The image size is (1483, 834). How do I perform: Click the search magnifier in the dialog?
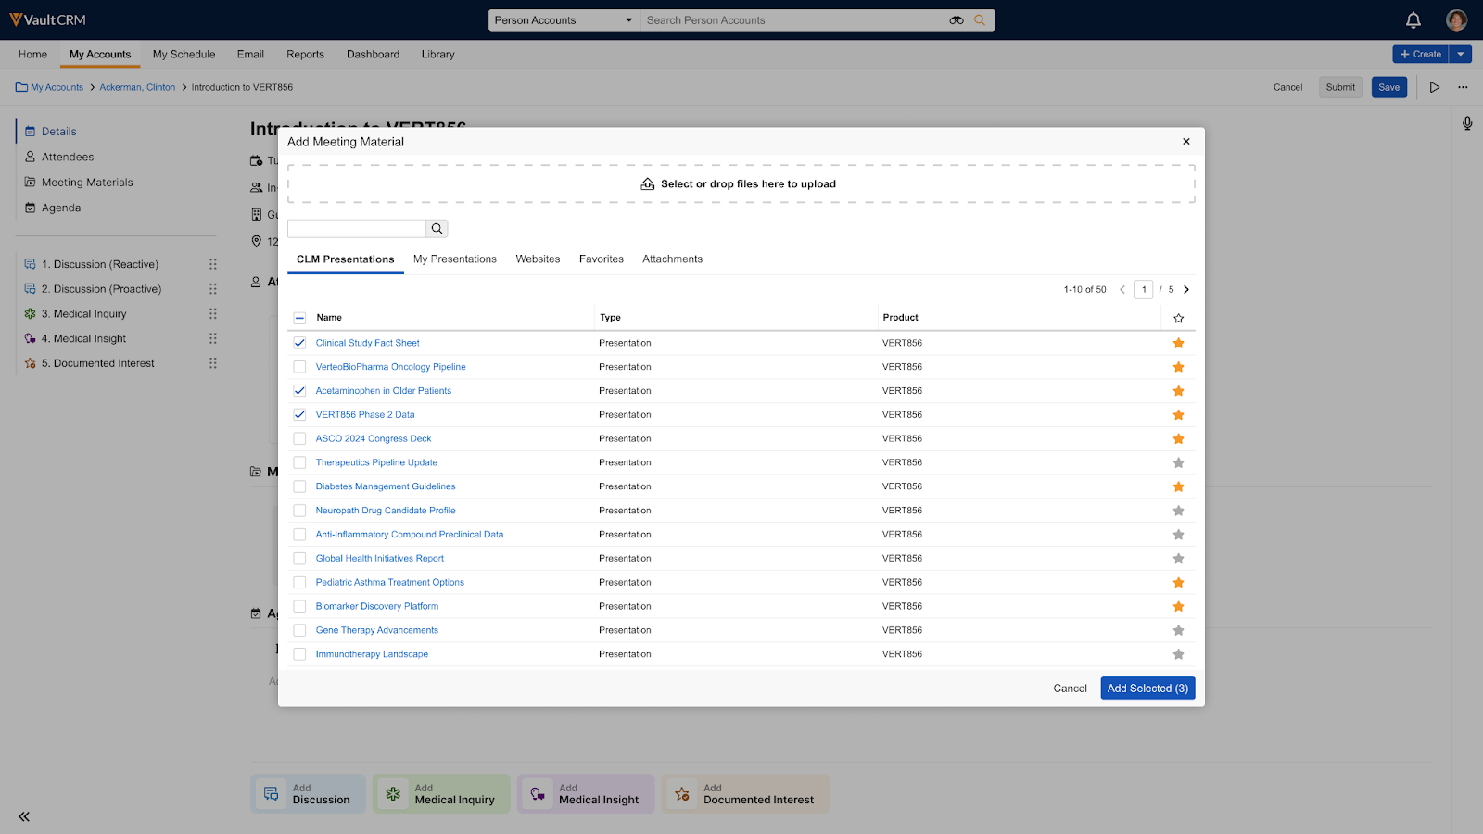click(x=437, y=229)
